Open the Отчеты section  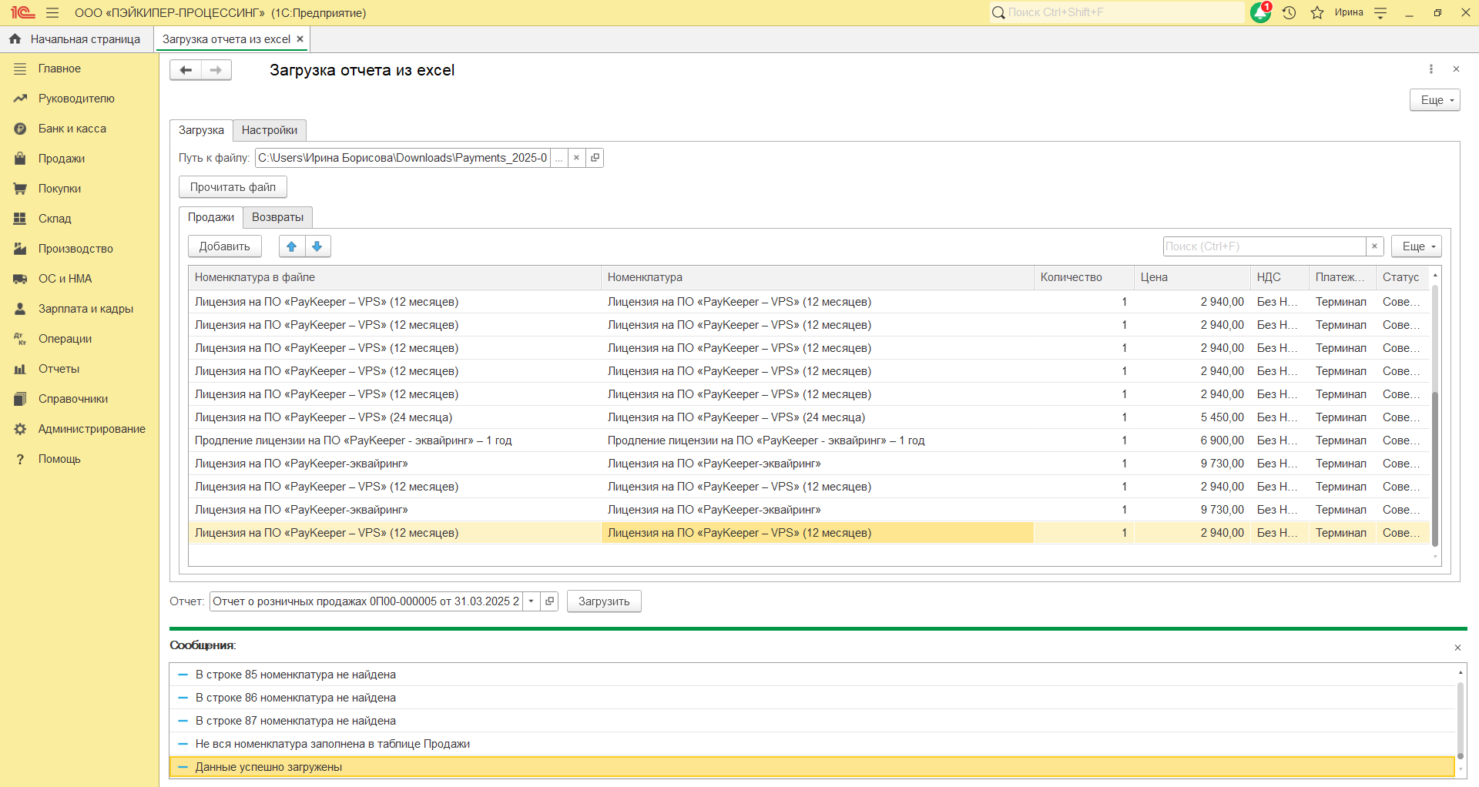(59, 369)
